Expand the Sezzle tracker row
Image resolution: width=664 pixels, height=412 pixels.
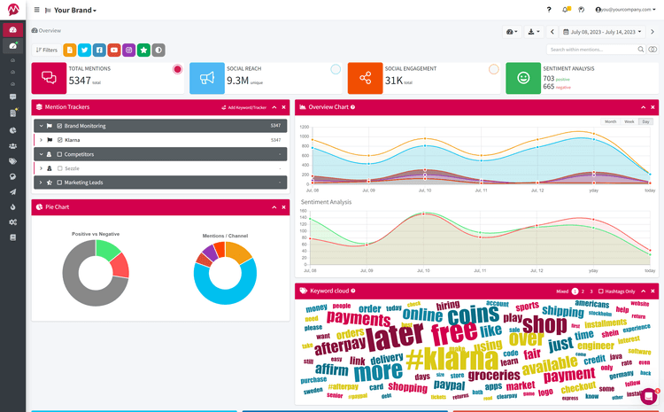click(41, 168)
